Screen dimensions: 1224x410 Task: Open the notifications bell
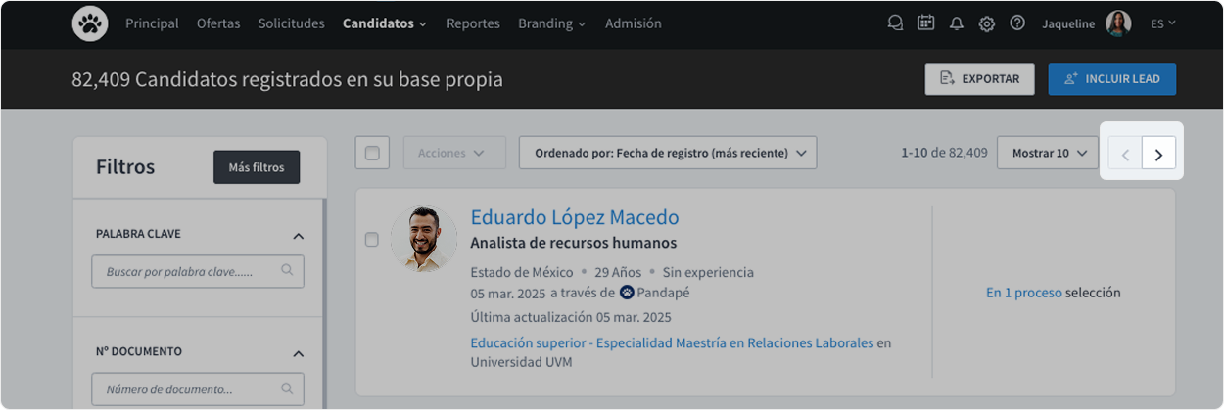(x=957, y=23)
